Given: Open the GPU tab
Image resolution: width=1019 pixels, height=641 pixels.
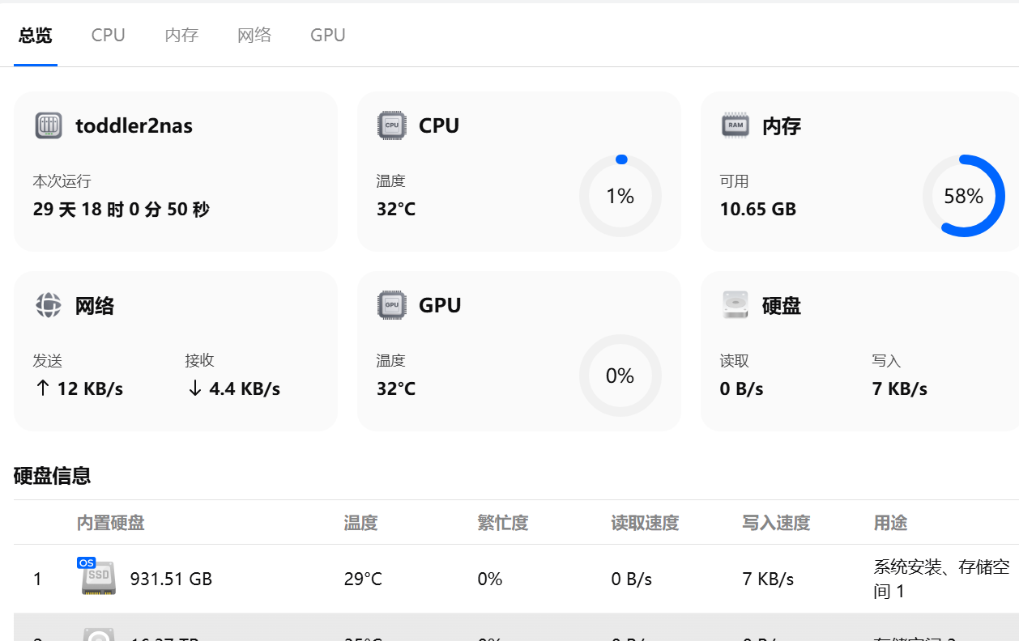Looking at the screenshot, I should [x=327, y=36].
